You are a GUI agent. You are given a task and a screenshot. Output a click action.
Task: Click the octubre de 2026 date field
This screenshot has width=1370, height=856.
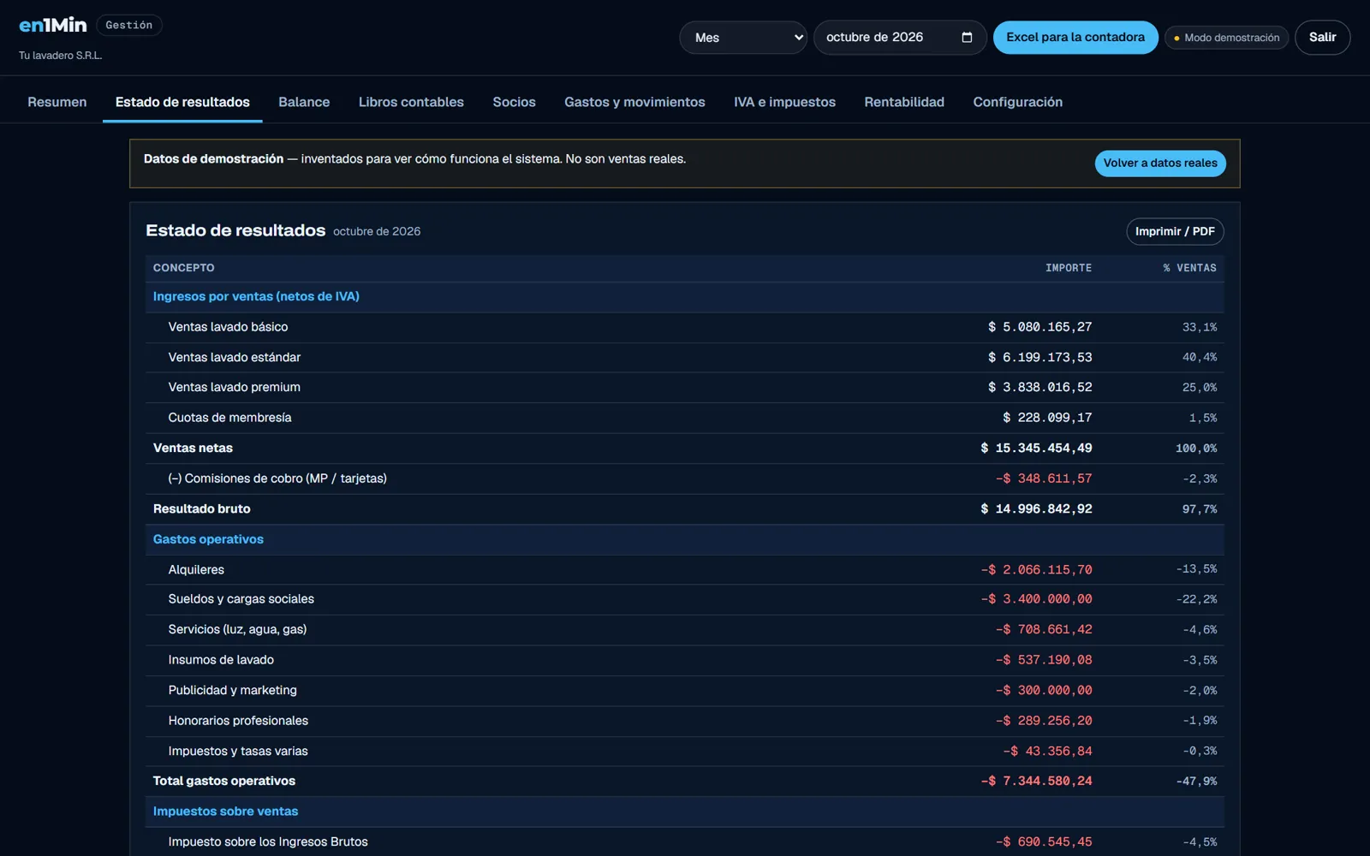pos(900,38)
